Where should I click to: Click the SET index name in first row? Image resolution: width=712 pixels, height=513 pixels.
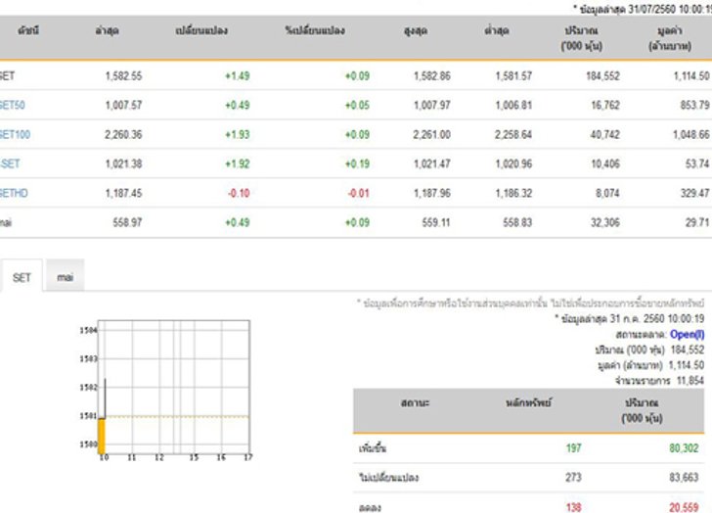click(7, 76)
